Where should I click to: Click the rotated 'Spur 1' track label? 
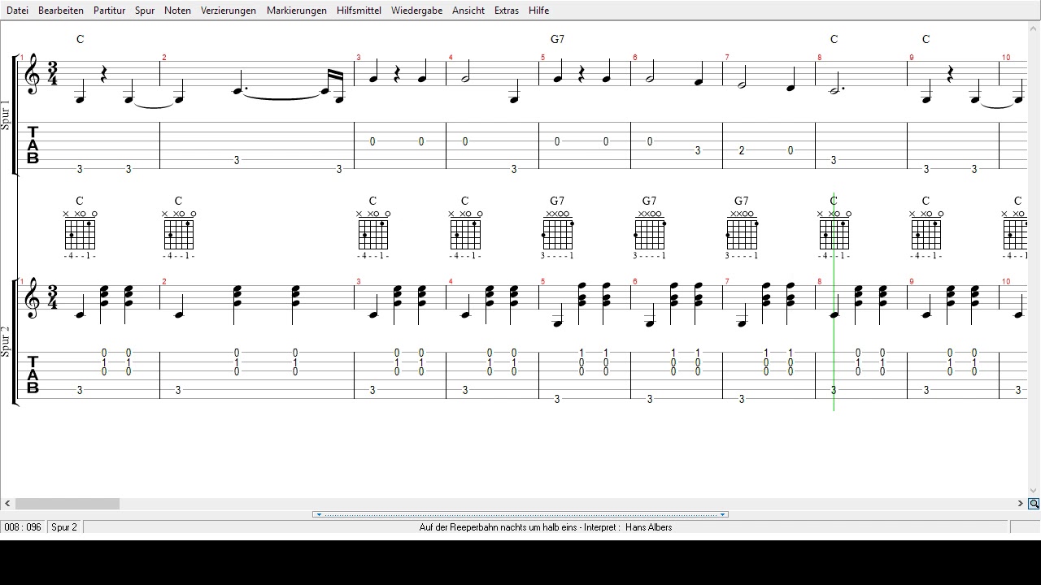coord(6,115)
